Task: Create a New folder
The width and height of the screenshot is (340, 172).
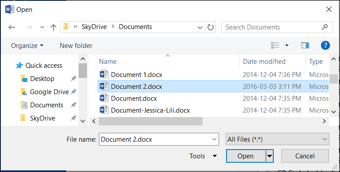Action: (76, 46)
